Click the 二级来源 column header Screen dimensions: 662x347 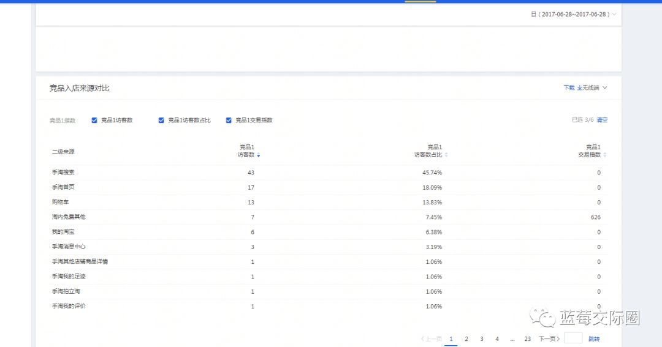63,151
